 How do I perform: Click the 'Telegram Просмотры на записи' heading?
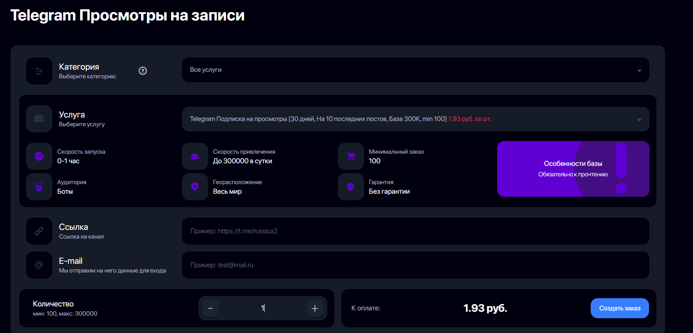click(x=128, y=15)
